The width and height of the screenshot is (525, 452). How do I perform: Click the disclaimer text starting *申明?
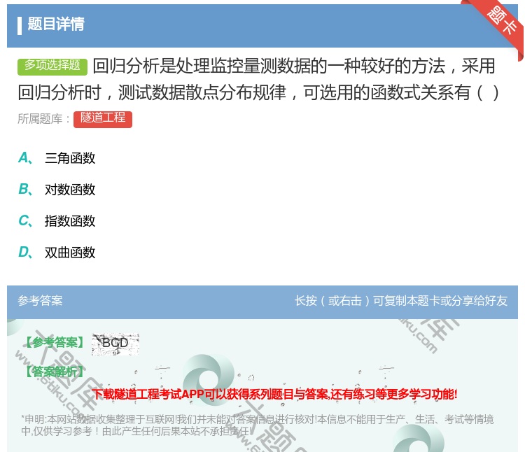257,425
